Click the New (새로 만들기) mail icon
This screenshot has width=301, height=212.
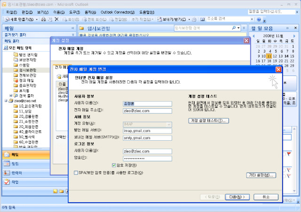point(7,19)
